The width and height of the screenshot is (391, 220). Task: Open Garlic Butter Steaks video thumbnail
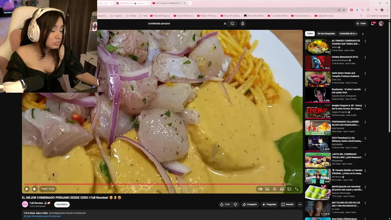coord(318,79)
